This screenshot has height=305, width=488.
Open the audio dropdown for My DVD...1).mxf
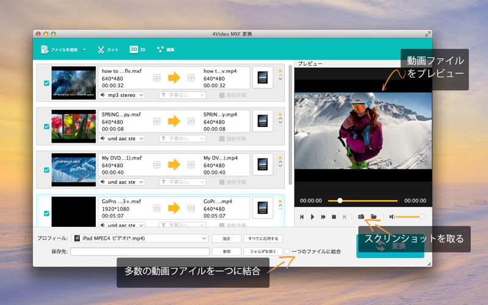click(121, 182)
